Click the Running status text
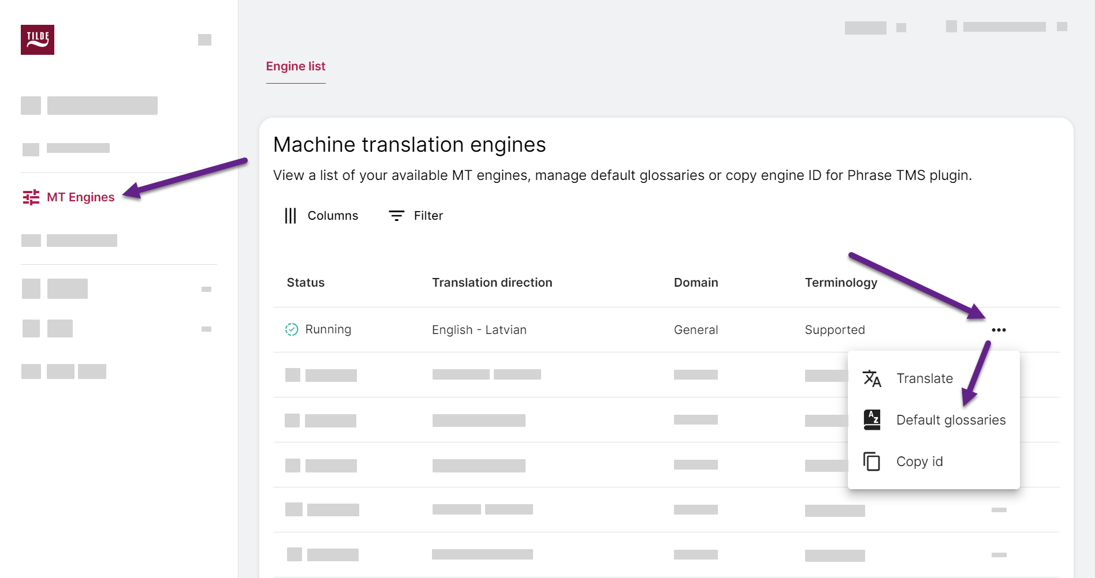Image resolution: width=1095 pixels, height=578 pixels. [328, 329]
